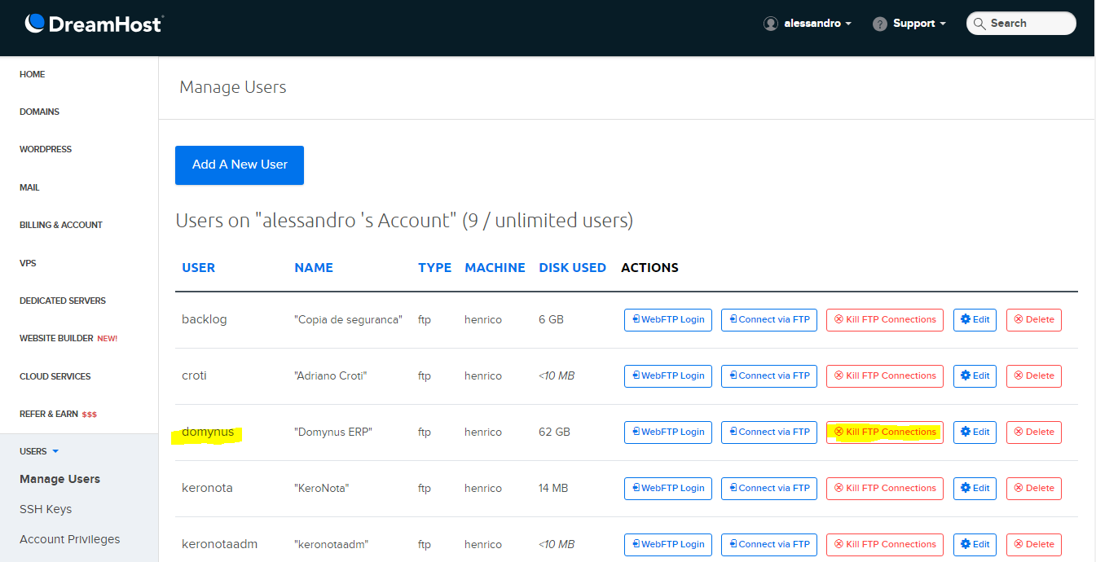This screenshot has width=1096, height=562.
Task: Click the DreamHost logo
Action: (93, 24)
